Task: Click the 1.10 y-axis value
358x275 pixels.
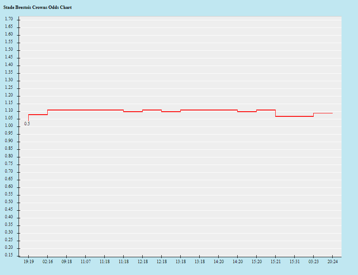Action: (9, 111)
